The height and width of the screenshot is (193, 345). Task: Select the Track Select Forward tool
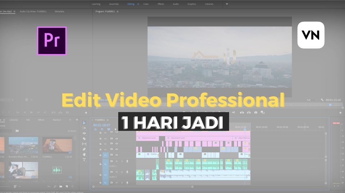(x=84, y=128)
